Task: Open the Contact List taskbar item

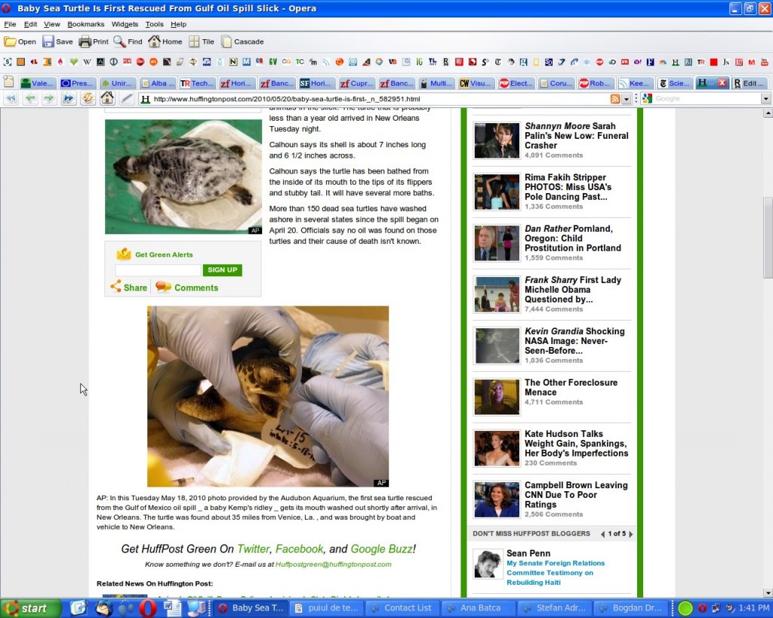Action: coord(402,608)
